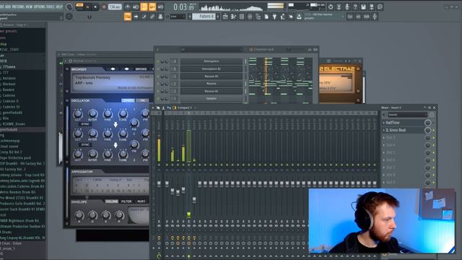Click the wait-for-input icon next to metronome

pos(136,6)
